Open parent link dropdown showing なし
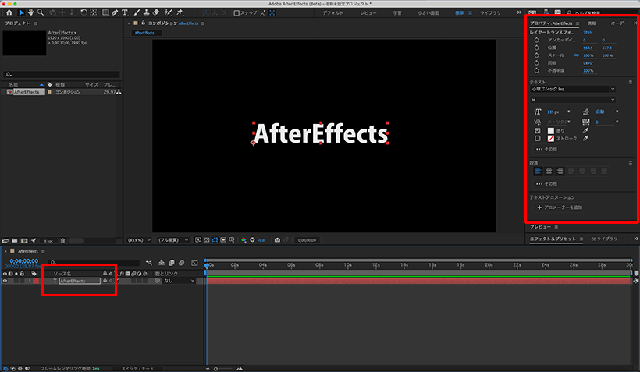The width and height of the screenshot is (640, 372). pyautogui.click(x=180, y=281)
